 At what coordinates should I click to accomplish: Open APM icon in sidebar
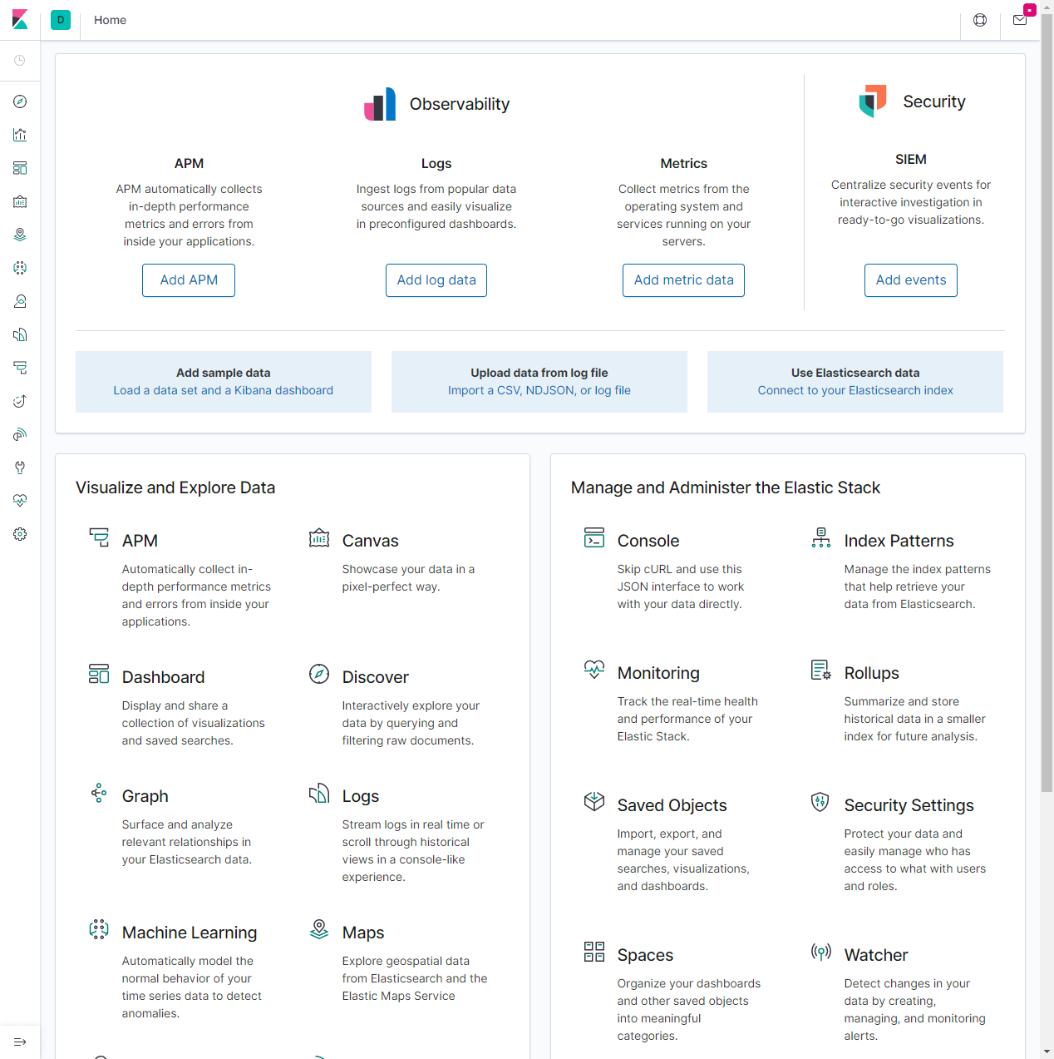click(20, 368)
